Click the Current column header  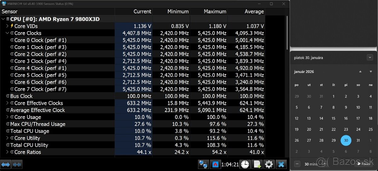click(x=134, y=11)
